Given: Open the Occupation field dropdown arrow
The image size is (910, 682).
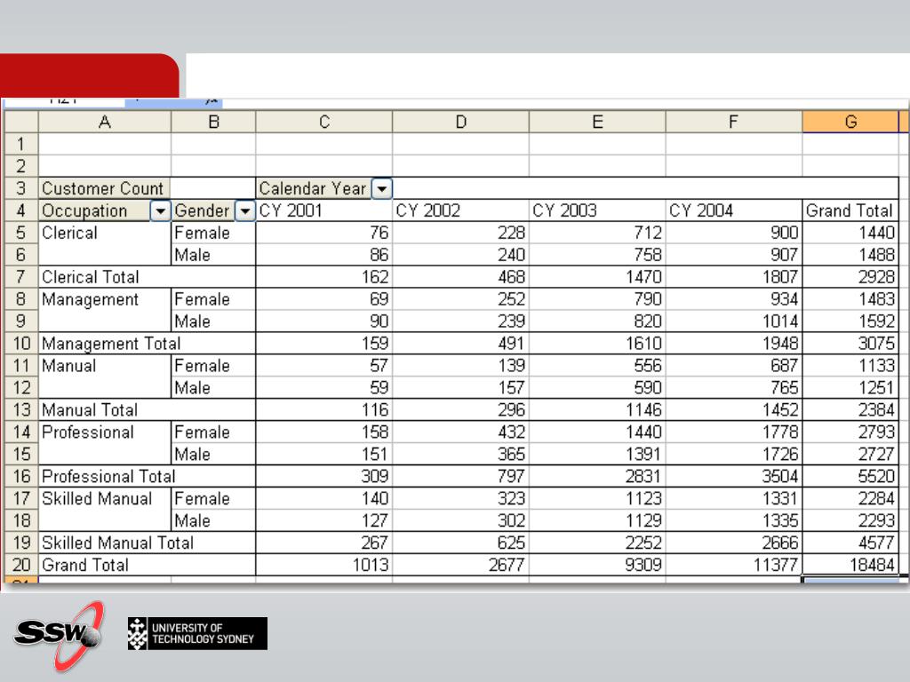Looking at the screenshot, I should tap(161, 211).
